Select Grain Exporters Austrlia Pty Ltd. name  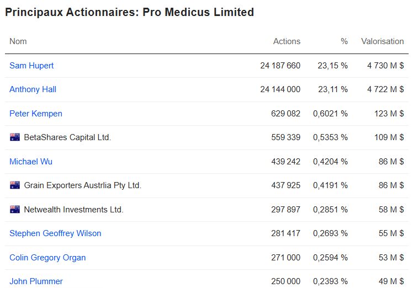pos(83,185)
